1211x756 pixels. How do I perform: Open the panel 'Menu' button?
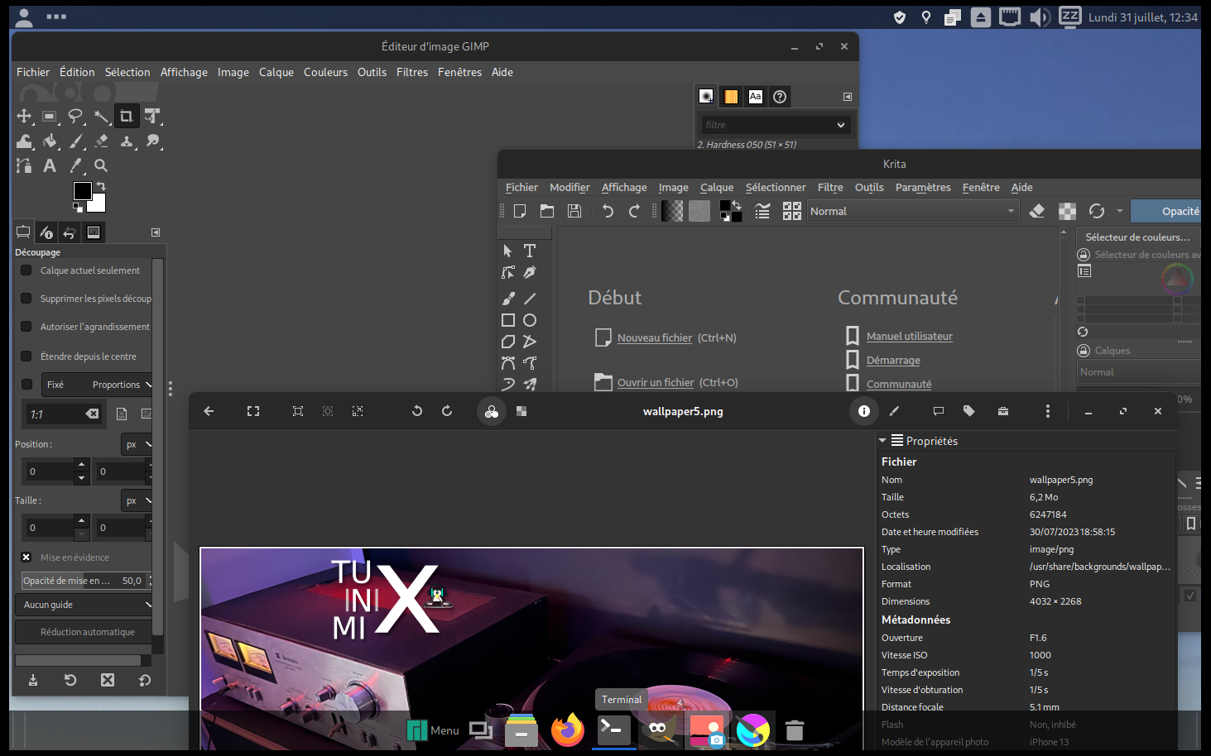(433, 730)
